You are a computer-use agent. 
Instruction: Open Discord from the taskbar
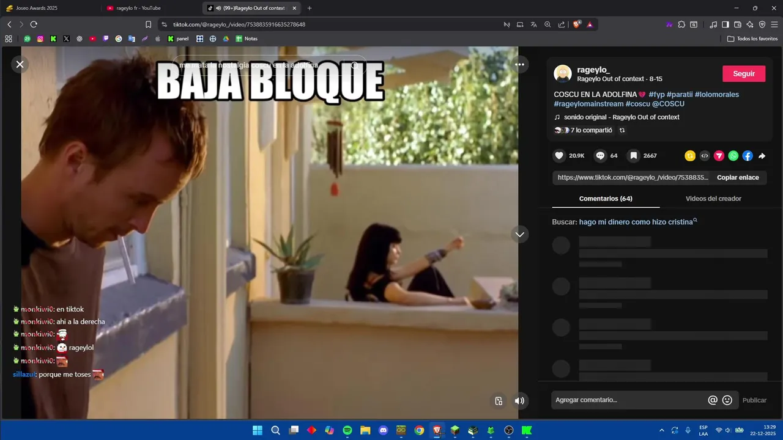point(384,430)
